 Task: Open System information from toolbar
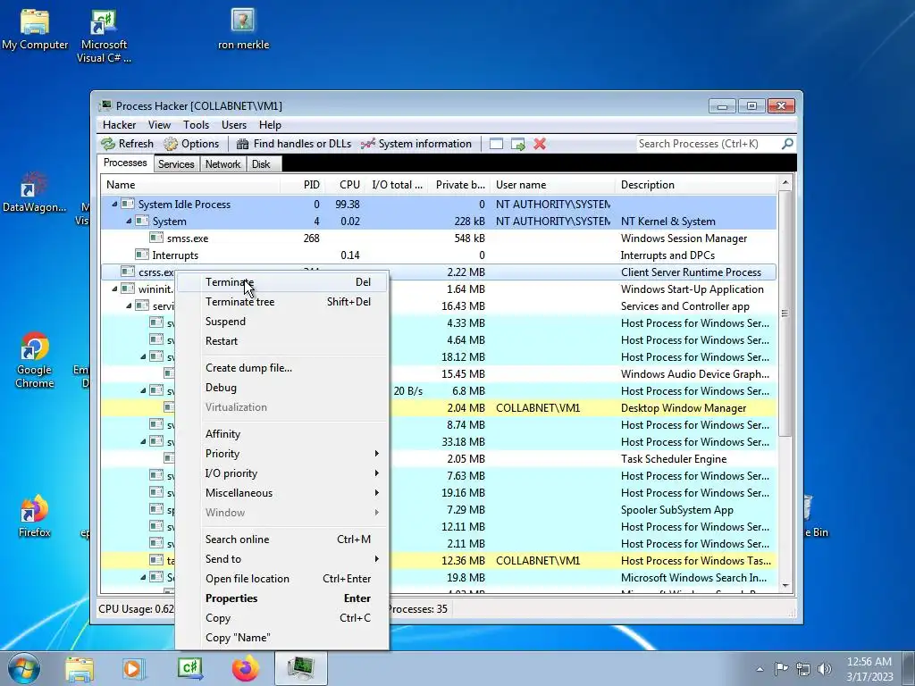[x=416, y=144]
